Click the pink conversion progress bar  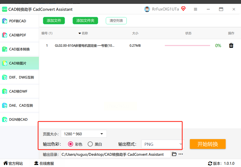[x=187, y=46]
